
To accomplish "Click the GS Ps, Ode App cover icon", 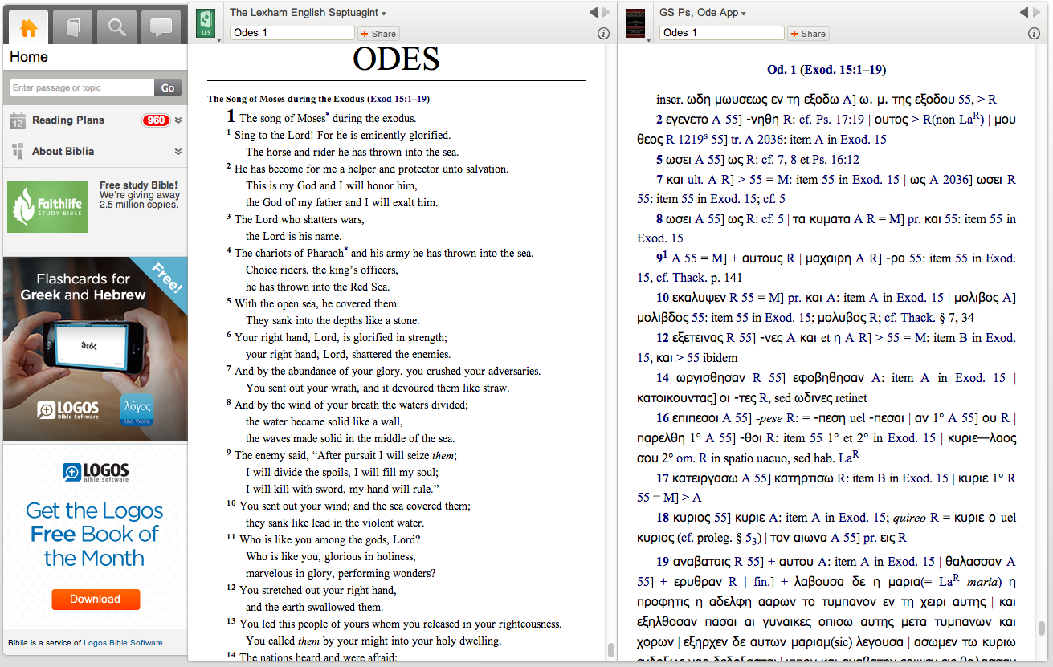I will pos(635,23).
